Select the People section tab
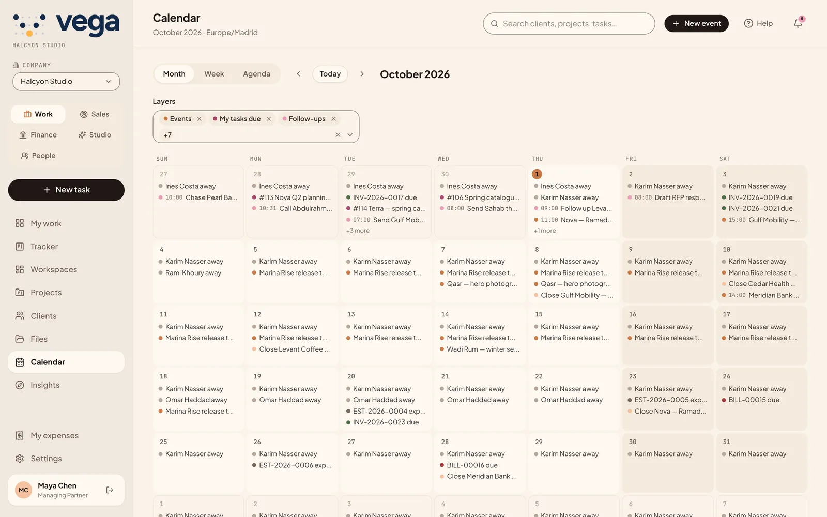This screenshot has height=517, width=827. (38, 156)
